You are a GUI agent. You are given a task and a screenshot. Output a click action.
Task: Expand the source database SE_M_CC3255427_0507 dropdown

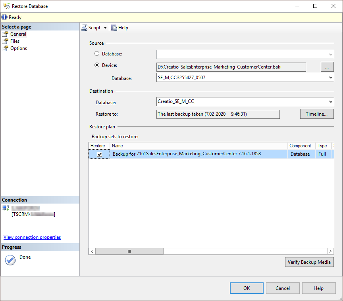(331, 78)
